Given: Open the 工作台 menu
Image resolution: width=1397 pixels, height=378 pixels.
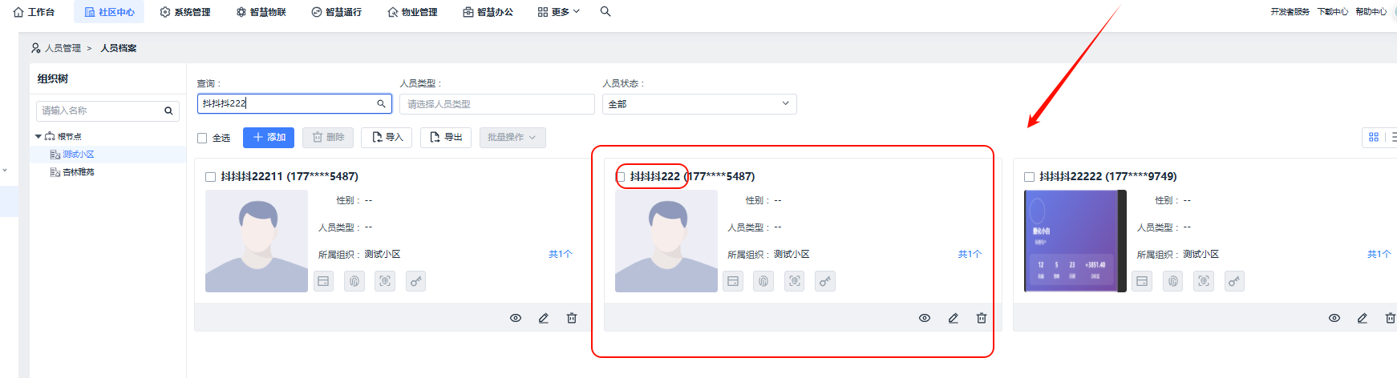Looking at the screenshot, I should pyautogui.click(x=34, y=12).
